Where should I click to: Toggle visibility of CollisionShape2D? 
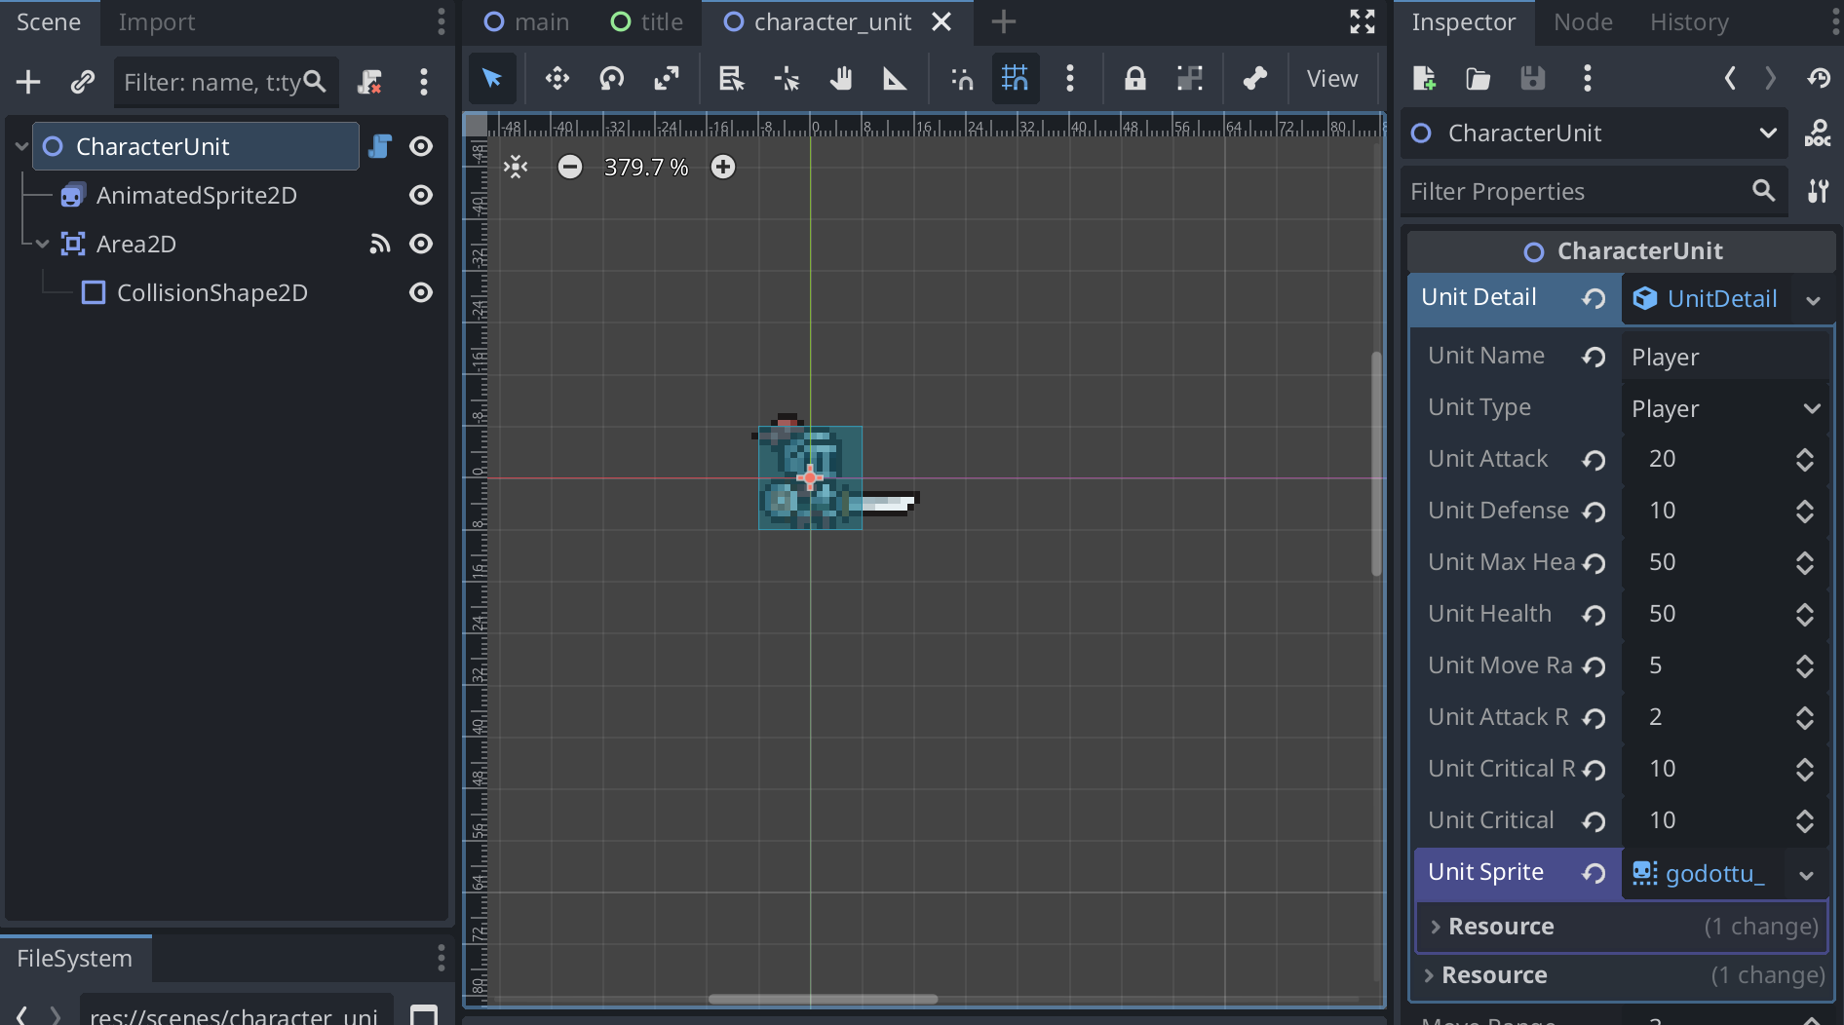[421, 292]
